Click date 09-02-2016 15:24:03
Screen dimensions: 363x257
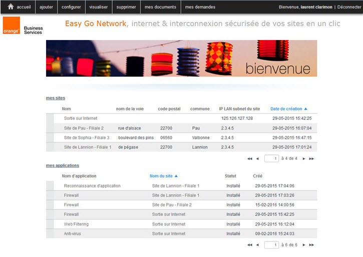(274, 233)
